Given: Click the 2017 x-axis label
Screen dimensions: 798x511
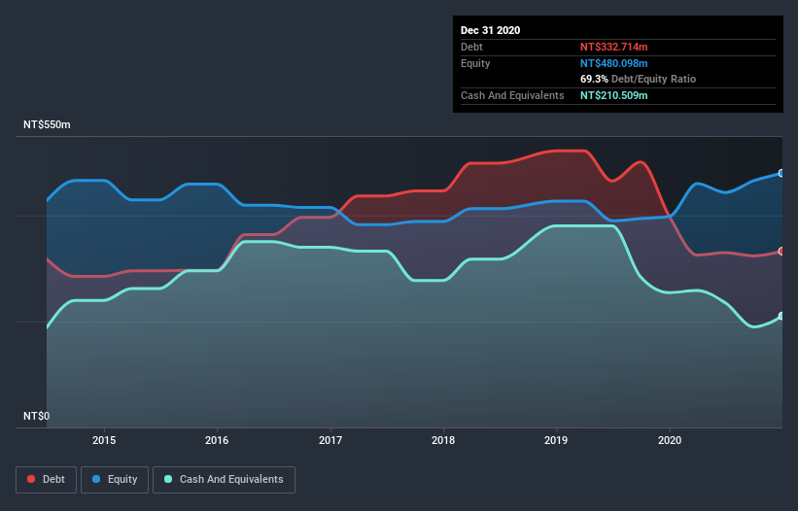Looking at the screenshot, I should (330, 440).
